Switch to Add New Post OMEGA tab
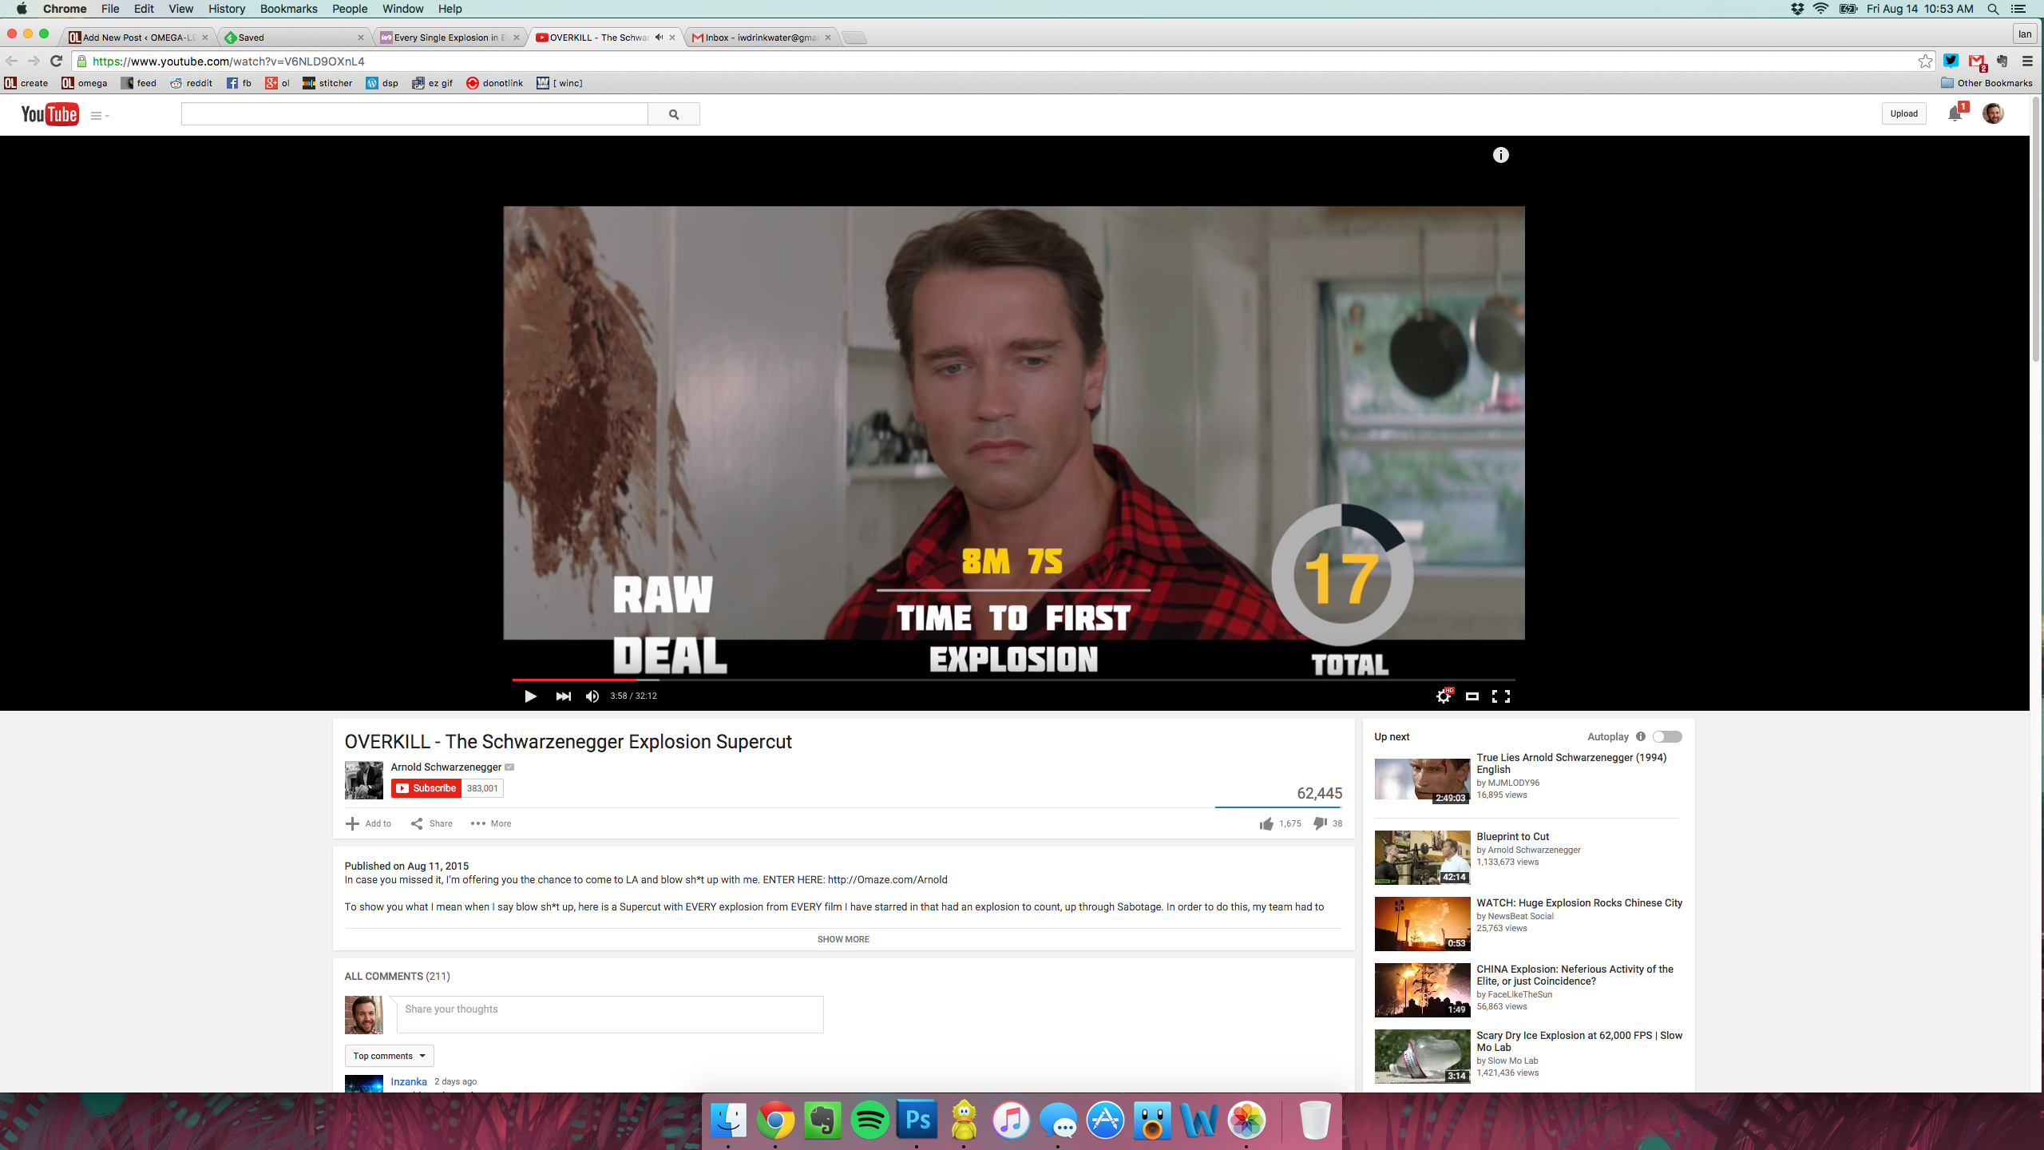2044x1150 pixels. (x=137, y=38)
